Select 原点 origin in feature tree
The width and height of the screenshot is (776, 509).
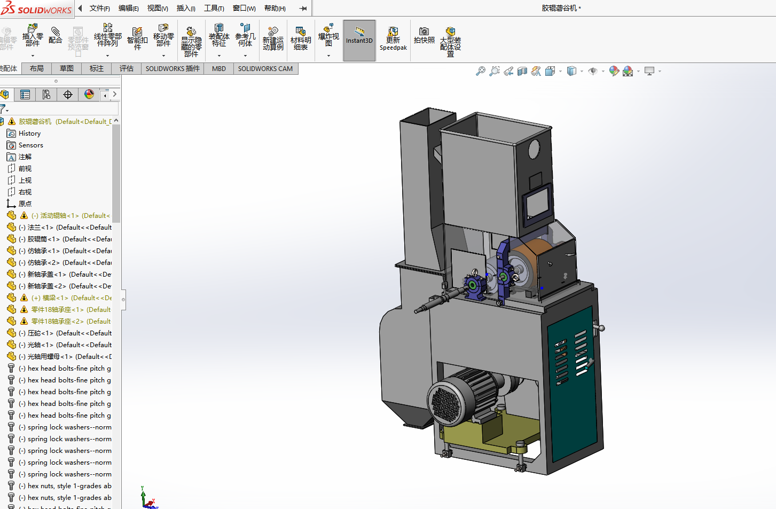pyautogui.click(x=25, y=204)
